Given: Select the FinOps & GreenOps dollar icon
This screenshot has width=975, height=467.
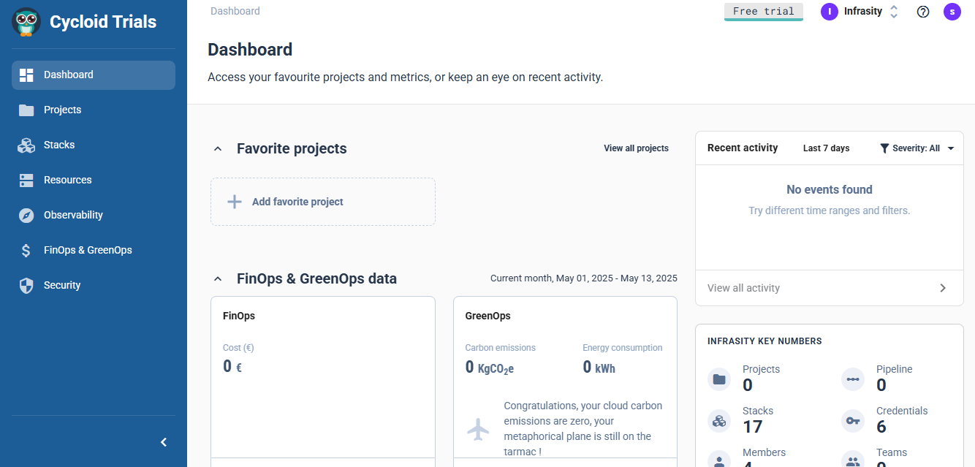Looking at the screenshot, I should click(x=26, y=250).
